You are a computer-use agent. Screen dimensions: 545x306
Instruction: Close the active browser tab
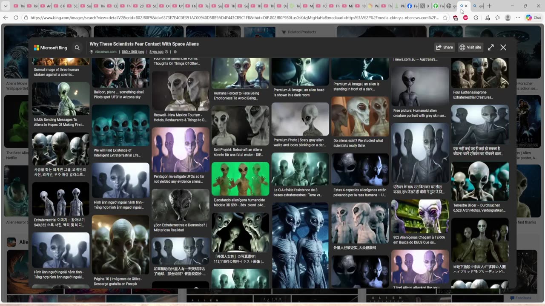[466, 6]
